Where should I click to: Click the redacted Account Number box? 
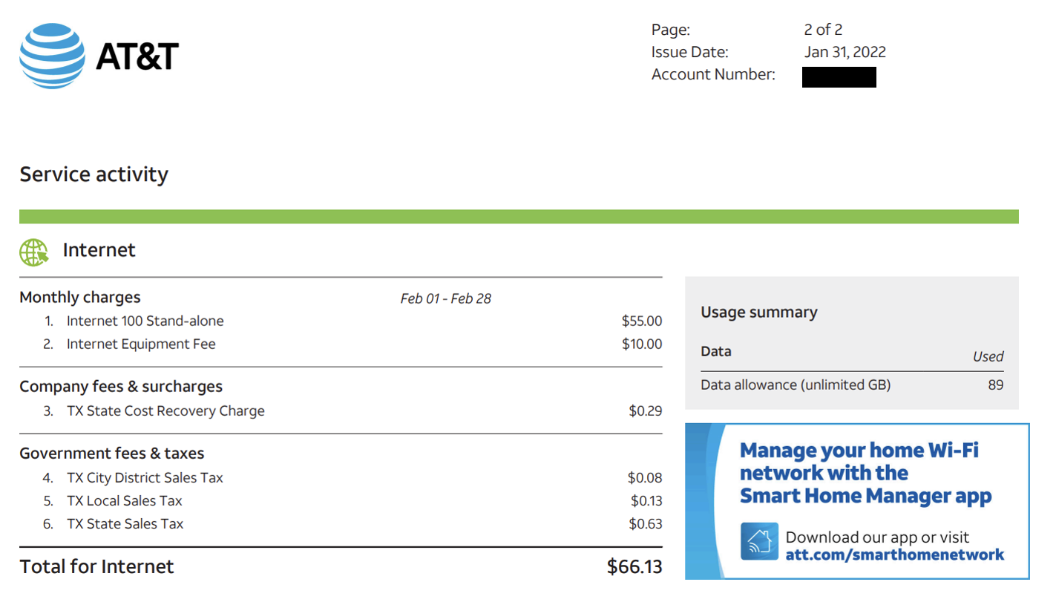tap(839, 76)
